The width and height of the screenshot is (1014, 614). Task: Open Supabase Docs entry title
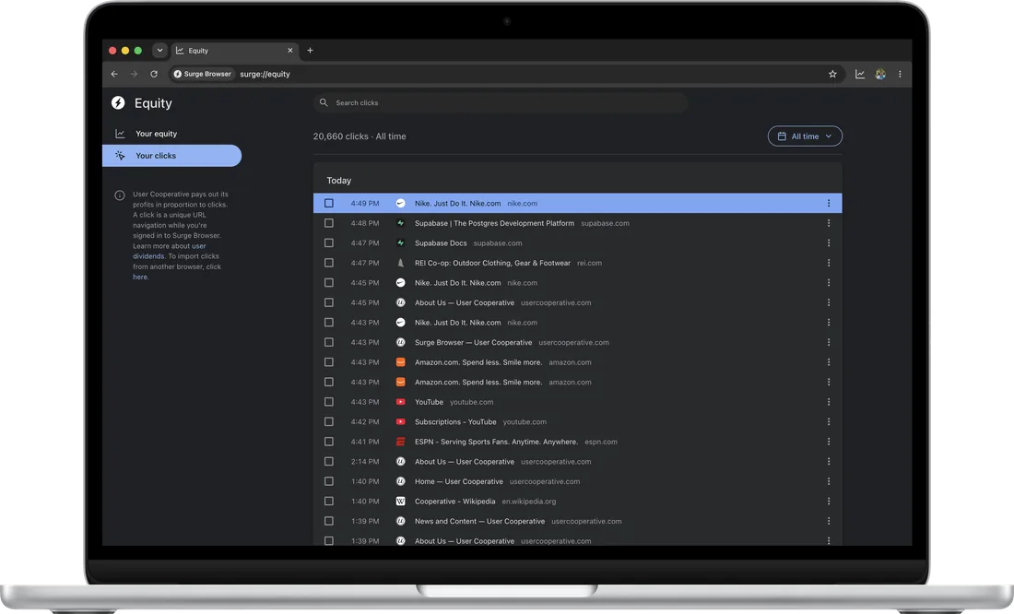441,243
